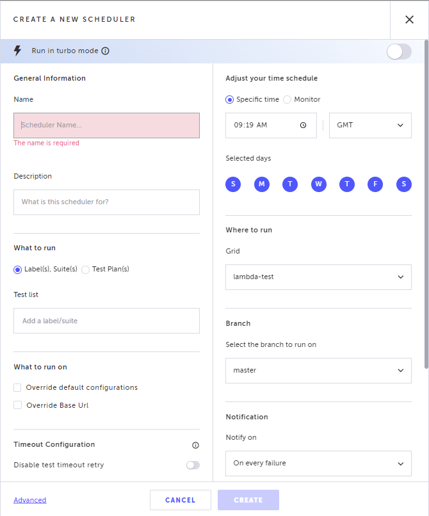Toggle Friday day circle

coord(375,184)
